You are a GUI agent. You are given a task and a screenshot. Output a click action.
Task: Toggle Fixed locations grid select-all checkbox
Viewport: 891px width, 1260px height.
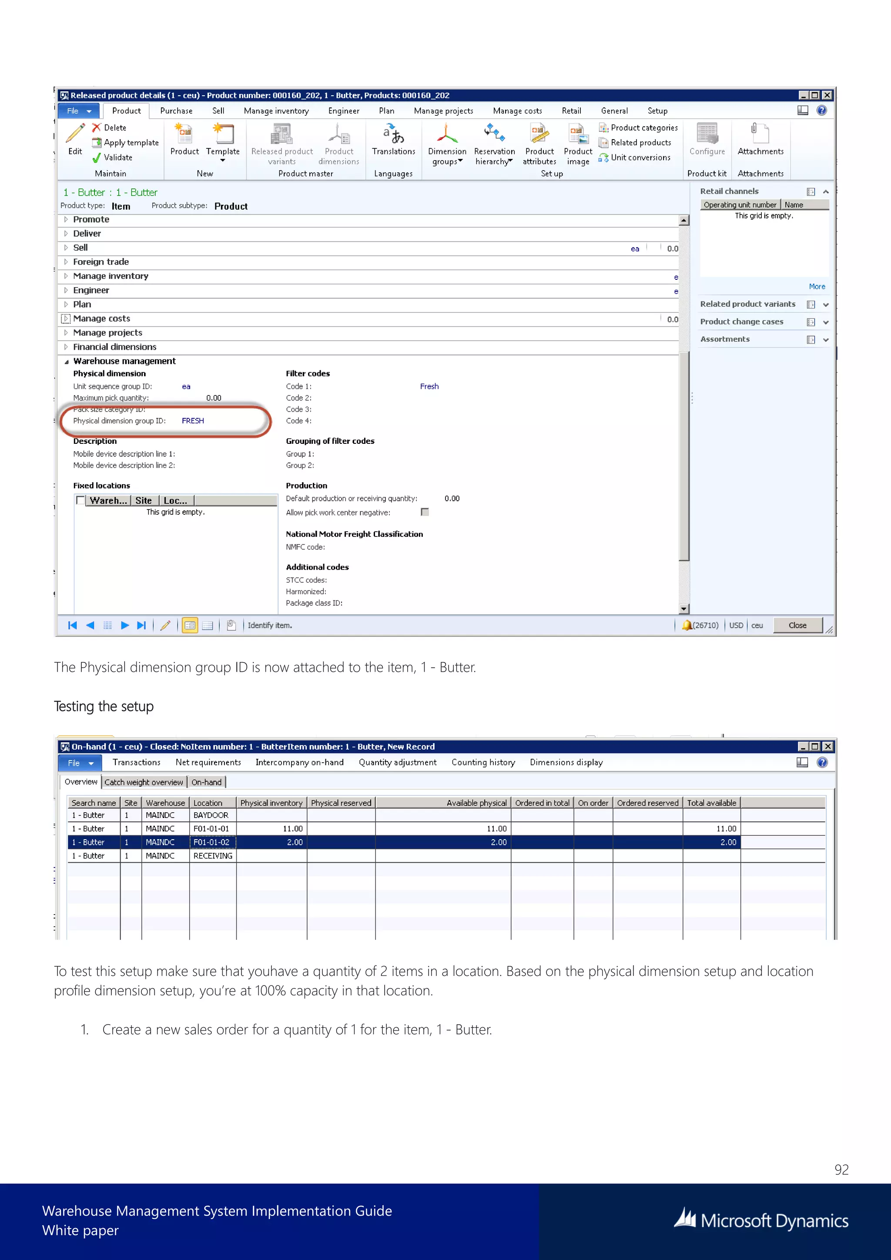[x=80, y=500]
